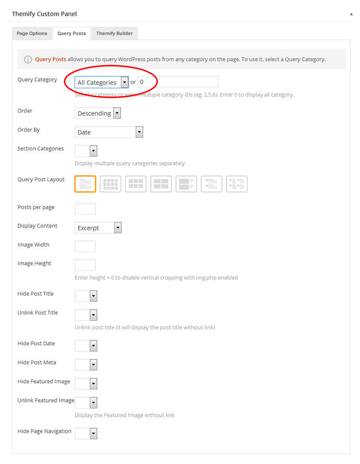Open the Order dropdown showing Descending
The height and width of the screenshot is (464, 360).
click(98, 113)
